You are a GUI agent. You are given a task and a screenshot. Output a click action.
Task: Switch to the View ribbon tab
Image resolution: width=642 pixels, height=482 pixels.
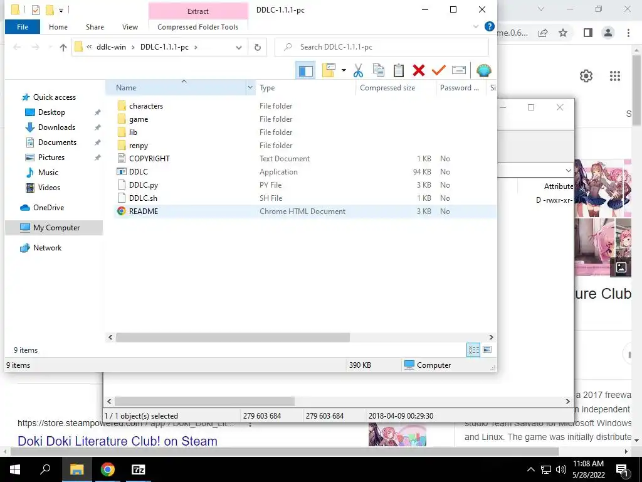pyautogui.click(x=130, y=27)
